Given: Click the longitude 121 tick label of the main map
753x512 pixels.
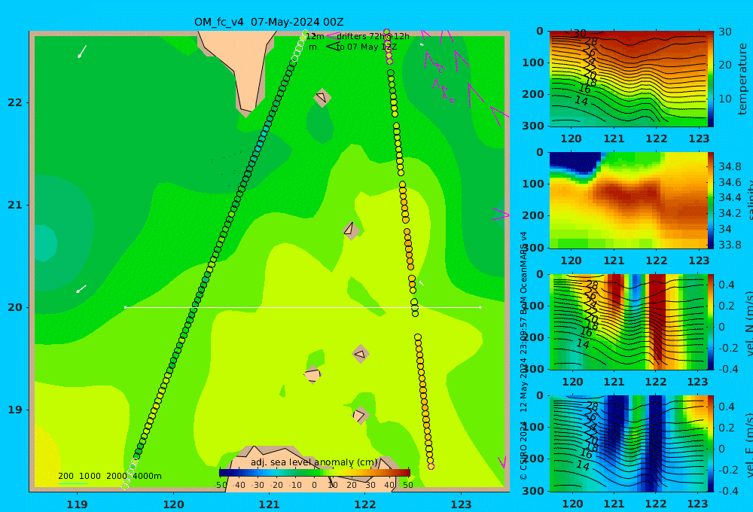Looking at the screenshot, I should (269, 504).
